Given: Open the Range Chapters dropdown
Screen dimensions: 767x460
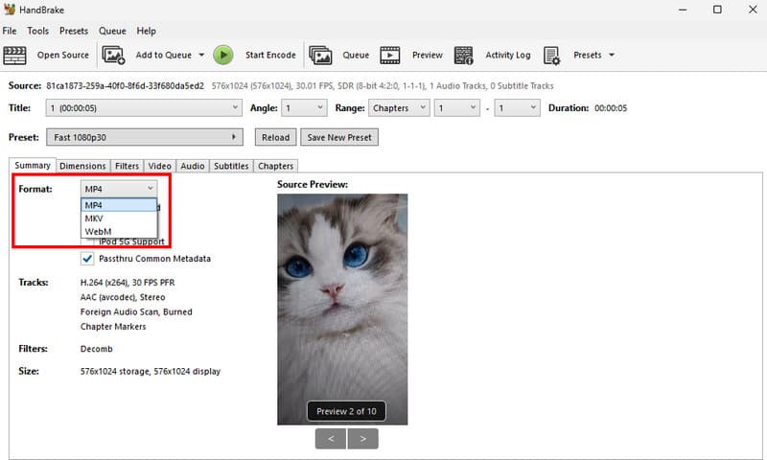Looking at the screenshot, I should point(399,108).
